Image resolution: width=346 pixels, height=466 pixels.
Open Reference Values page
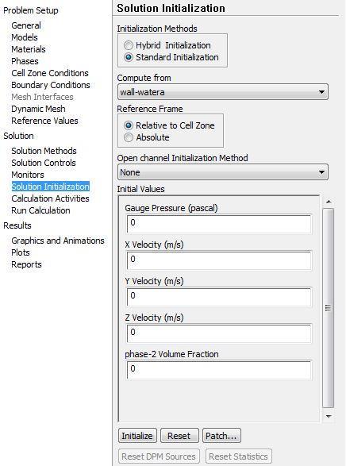coord(45,121)
